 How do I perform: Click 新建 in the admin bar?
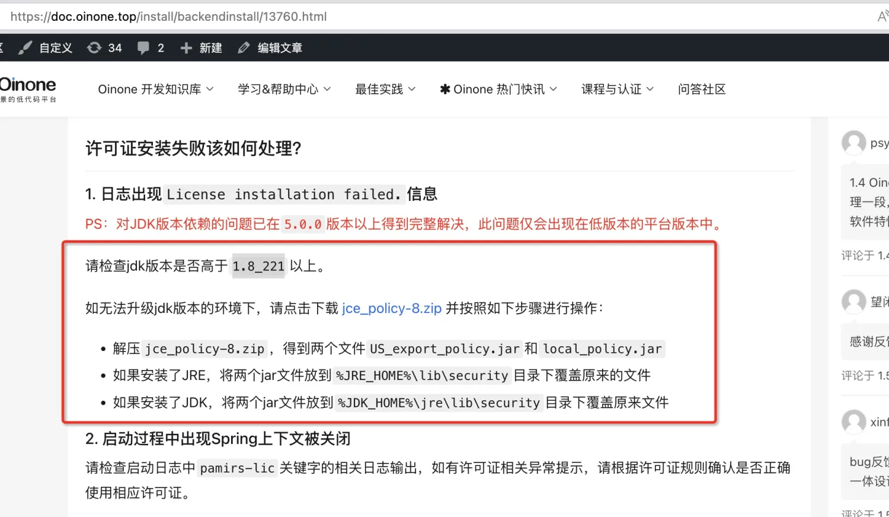pyautogui.click(x=210, y=48)
